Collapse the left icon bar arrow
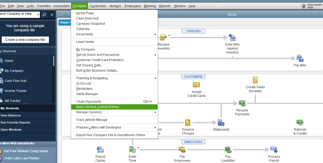Image resolution: width=323 pixels, height=163 pixels. [x=52, y=14]
